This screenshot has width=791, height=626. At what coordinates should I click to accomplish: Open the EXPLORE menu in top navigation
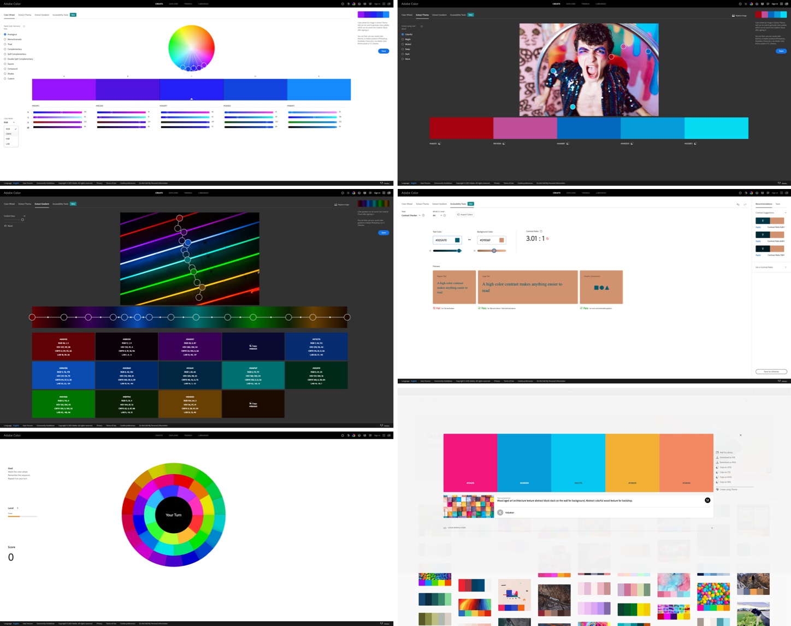coord(173,4)
